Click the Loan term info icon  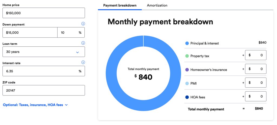coord(83,43)
